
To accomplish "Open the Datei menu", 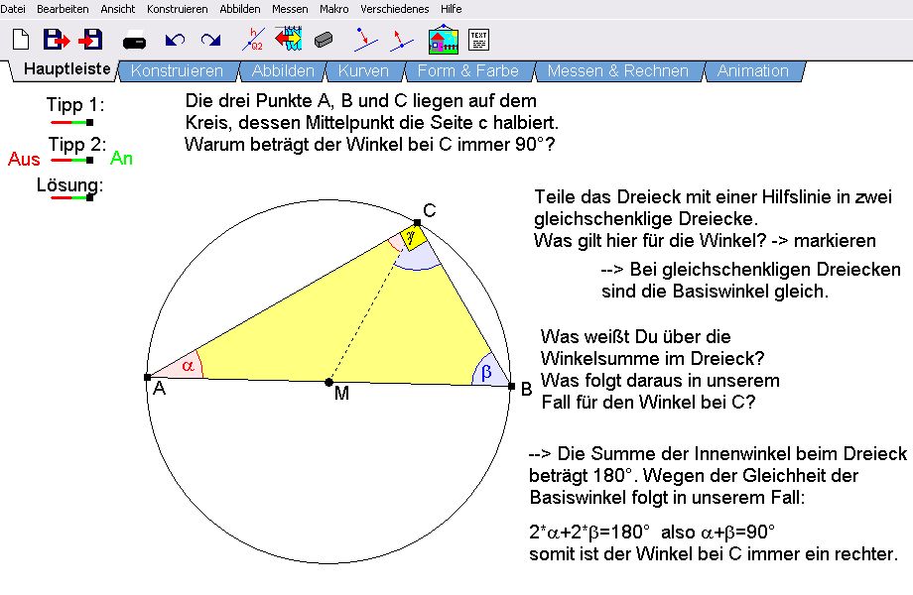I will click(x=13, y=8).
